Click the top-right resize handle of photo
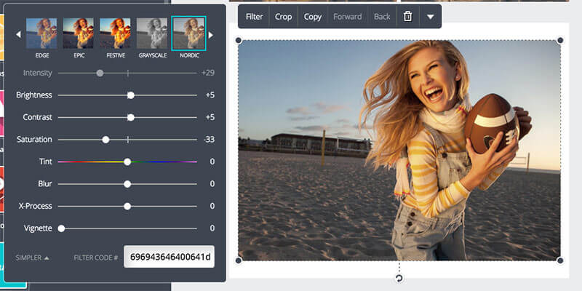Viewport: 582px width, 291px height. (560, 40)
